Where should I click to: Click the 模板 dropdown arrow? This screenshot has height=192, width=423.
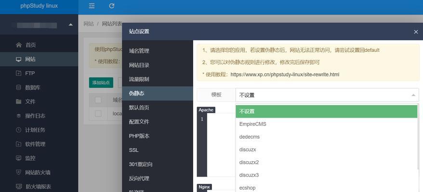413,95
